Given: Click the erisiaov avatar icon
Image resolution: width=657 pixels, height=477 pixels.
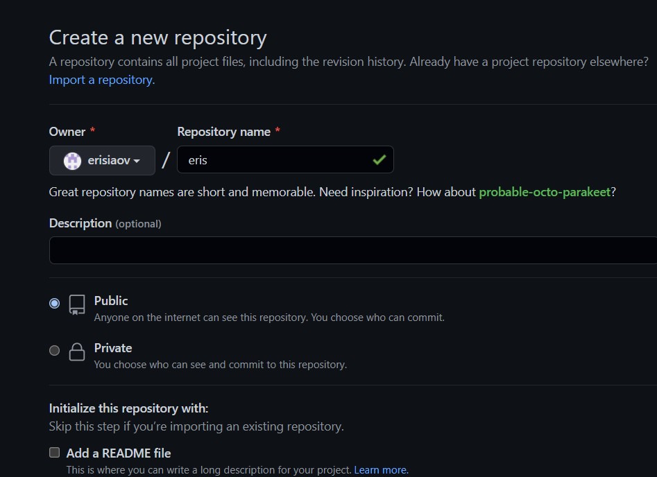Looking at the screenshot, I should point(72,161).
